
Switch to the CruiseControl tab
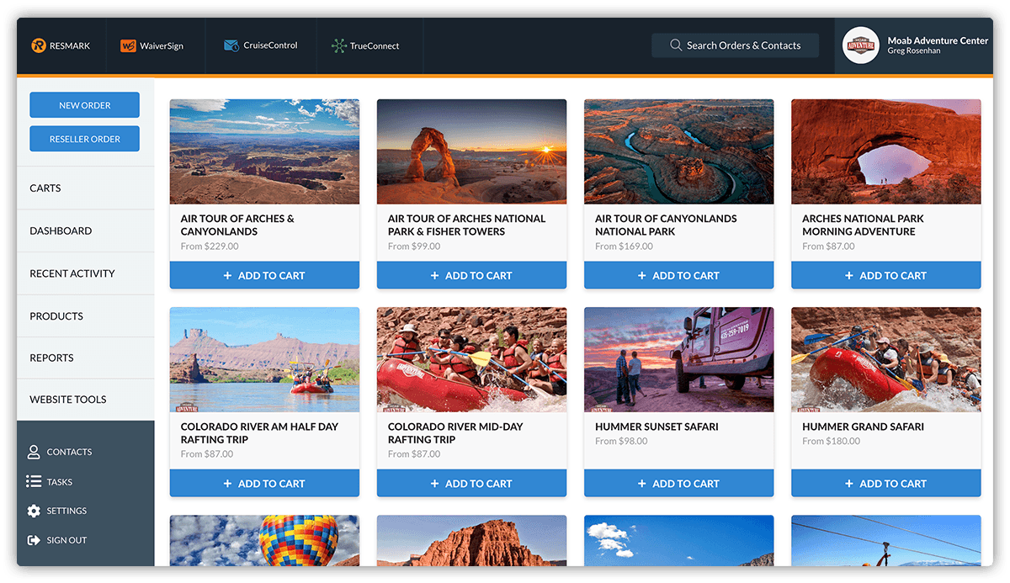[262, 45]
